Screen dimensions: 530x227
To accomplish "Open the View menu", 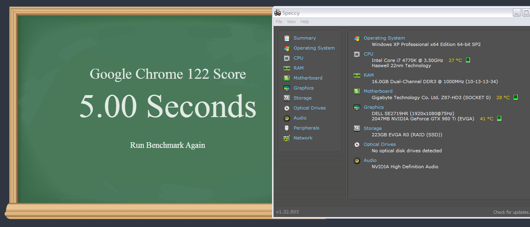I will point(291,22).
